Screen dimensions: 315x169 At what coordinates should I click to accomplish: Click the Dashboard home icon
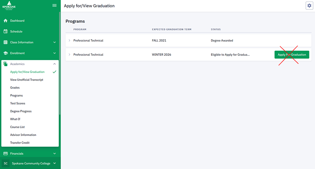click(6, 20)
